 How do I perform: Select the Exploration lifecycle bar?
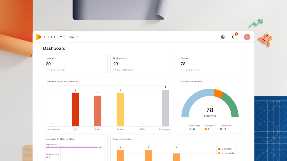[x=71, y=147]
